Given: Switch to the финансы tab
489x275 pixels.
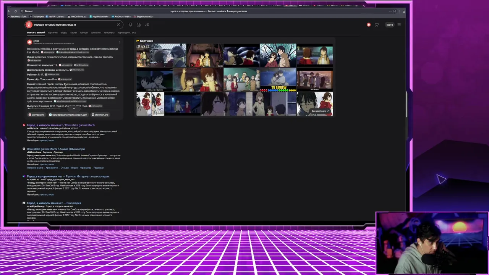Looking at the screenshot, I should point(96,32).
